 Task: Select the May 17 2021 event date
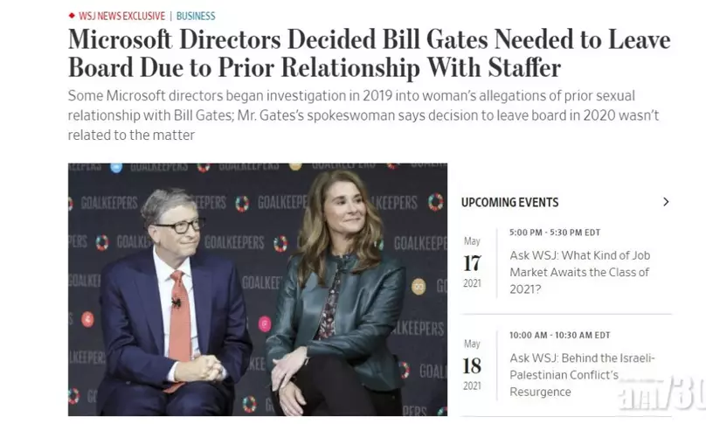(x=473, y=262)
